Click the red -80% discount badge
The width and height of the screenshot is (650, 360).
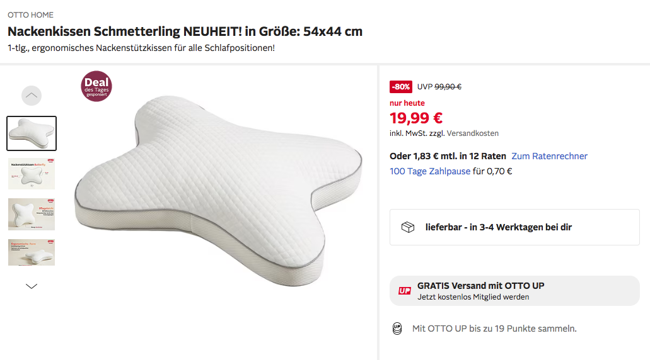click(x=401, y=87)
